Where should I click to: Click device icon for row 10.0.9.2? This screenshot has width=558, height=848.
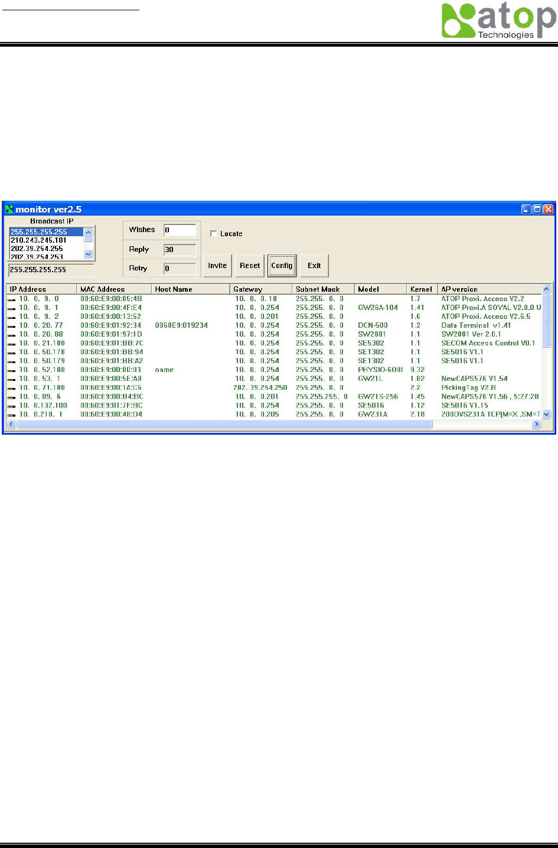tap(12, 317)
